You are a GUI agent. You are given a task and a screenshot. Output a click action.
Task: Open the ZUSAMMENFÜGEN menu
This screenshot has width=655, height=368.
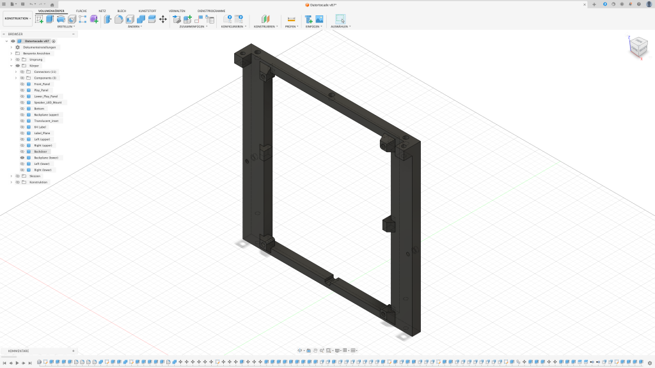193,27
